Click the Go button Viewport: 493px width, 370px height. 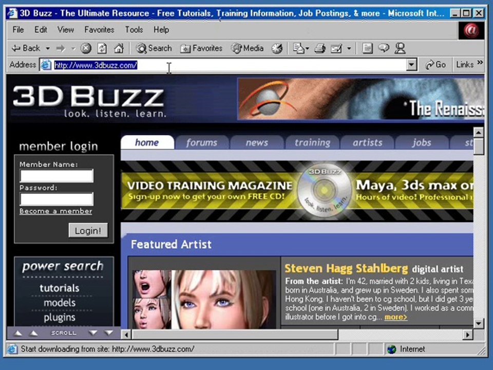435,65
